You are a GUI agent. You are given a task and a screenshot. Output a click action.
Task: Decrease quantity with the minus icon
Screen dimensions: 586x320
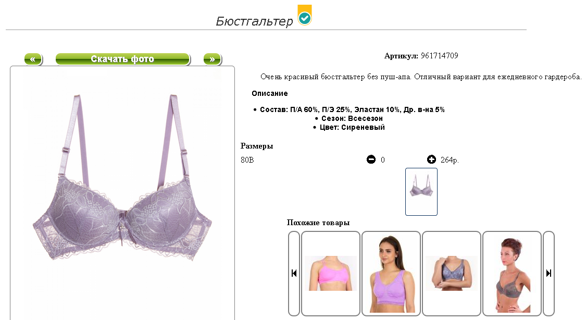[x=371, y=159]
